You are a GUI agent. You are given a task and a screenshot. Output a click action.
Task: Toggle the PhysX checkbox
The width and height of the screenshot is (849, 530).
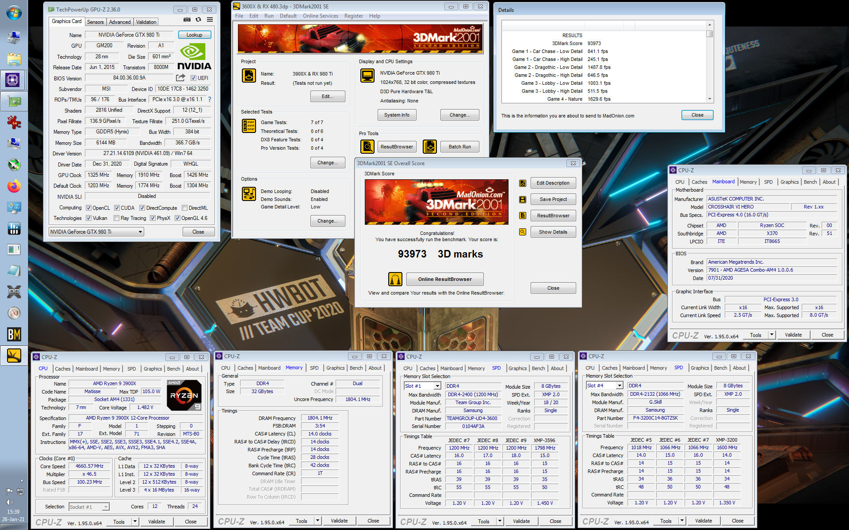(x=153, y=218)
